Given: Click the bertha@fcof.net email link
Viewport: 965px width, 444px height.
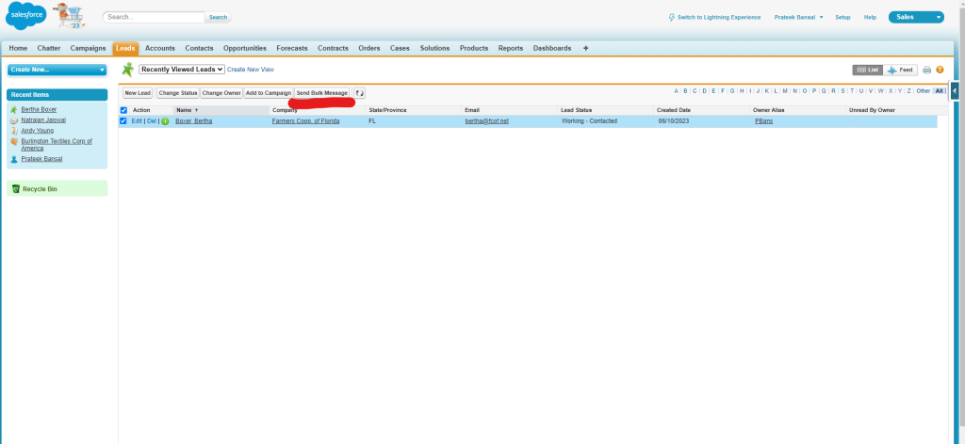Looking at the screenshot, I should click(x=487, y=121).
